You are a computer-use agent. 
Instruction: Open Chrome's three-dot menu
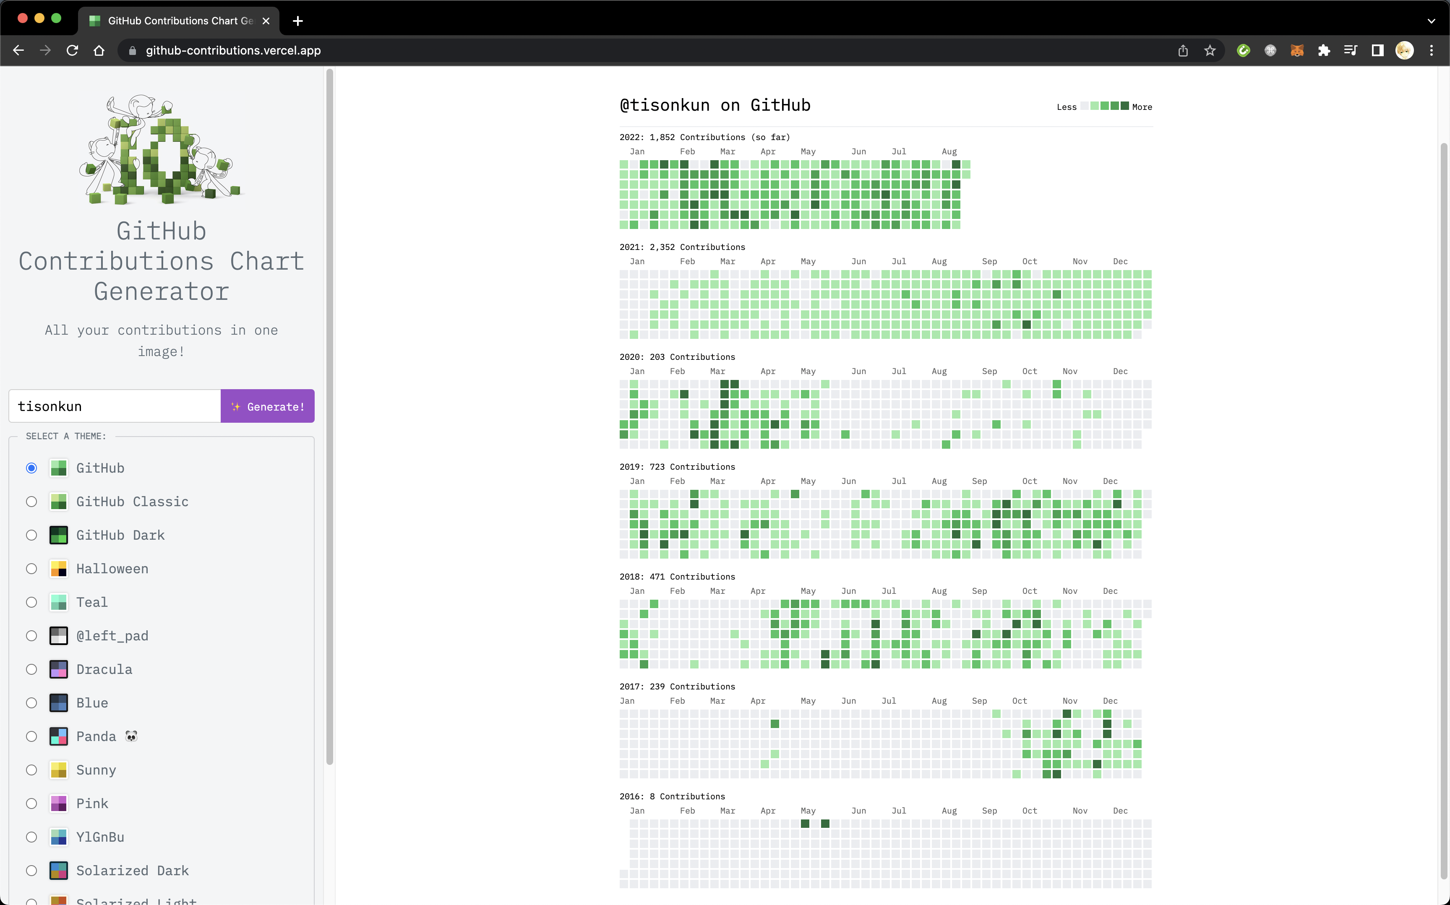pyautogui.click(x=1432, y=50)
